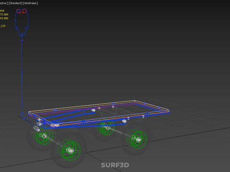Open the [Wireframe] viewport display label menu
Image resolution: width=230 pixels, height=172 pixels.
(x=30, y=3)
